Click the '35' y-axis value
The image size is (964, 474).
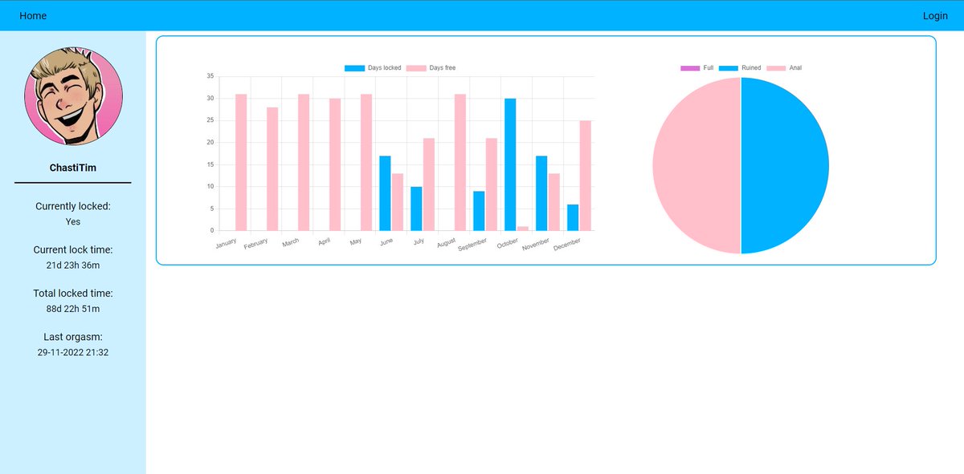[210, 76]
